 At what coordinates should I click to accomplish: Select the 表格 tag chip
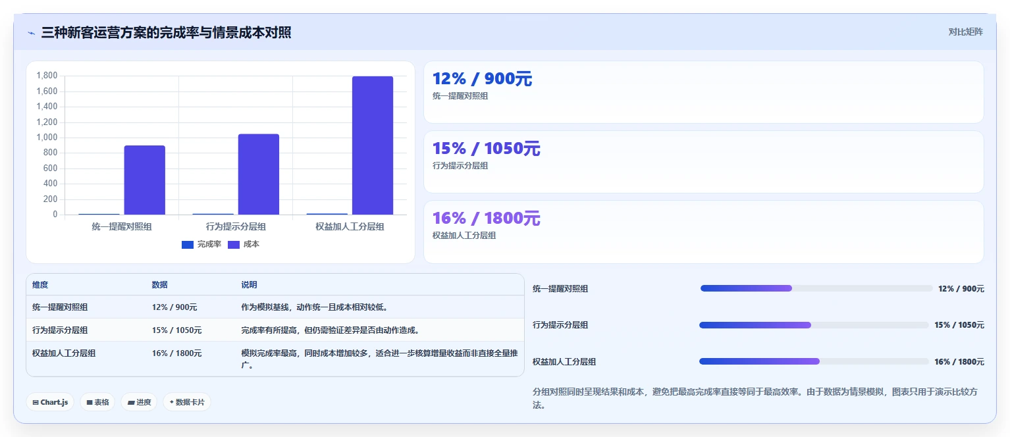pyautogui.click(x=97, y=402)
